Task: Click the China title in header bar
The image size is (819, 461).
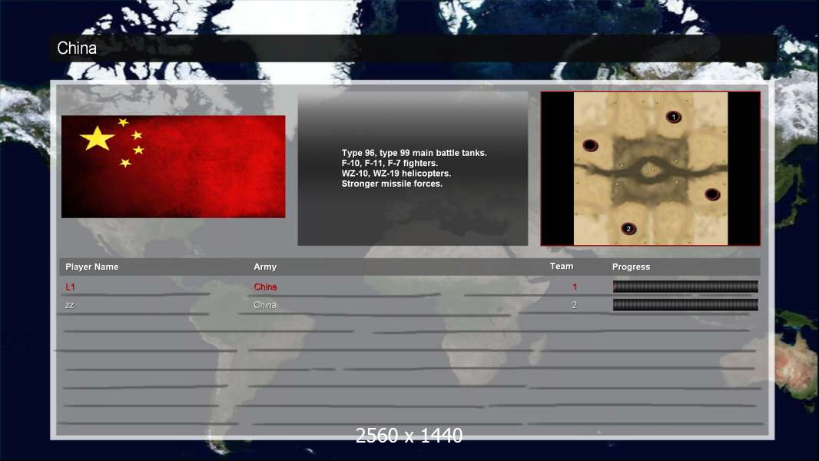Action: pos(77,48)
